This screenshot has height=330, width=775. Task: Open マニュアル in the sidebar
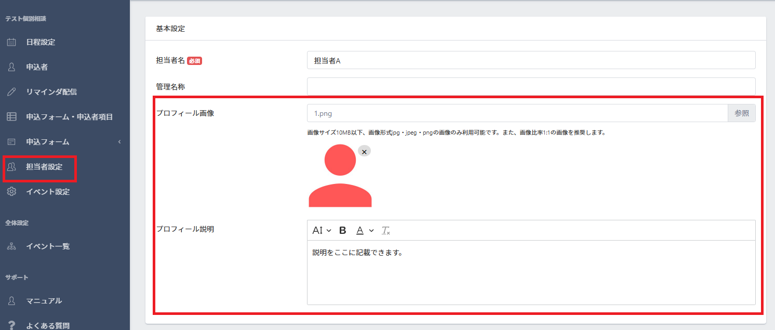click(44, 301)
